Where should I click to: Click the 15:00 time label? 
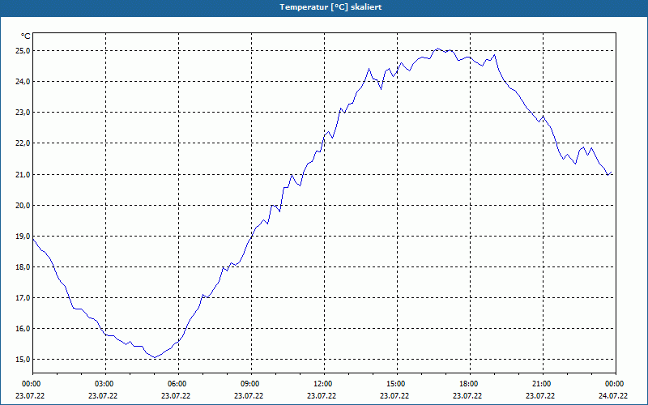[x=397, y=384]
